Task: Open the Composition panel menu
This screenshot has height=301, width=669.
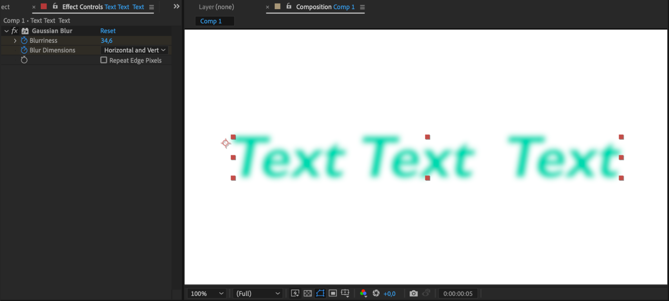Action: pos(362,7)
